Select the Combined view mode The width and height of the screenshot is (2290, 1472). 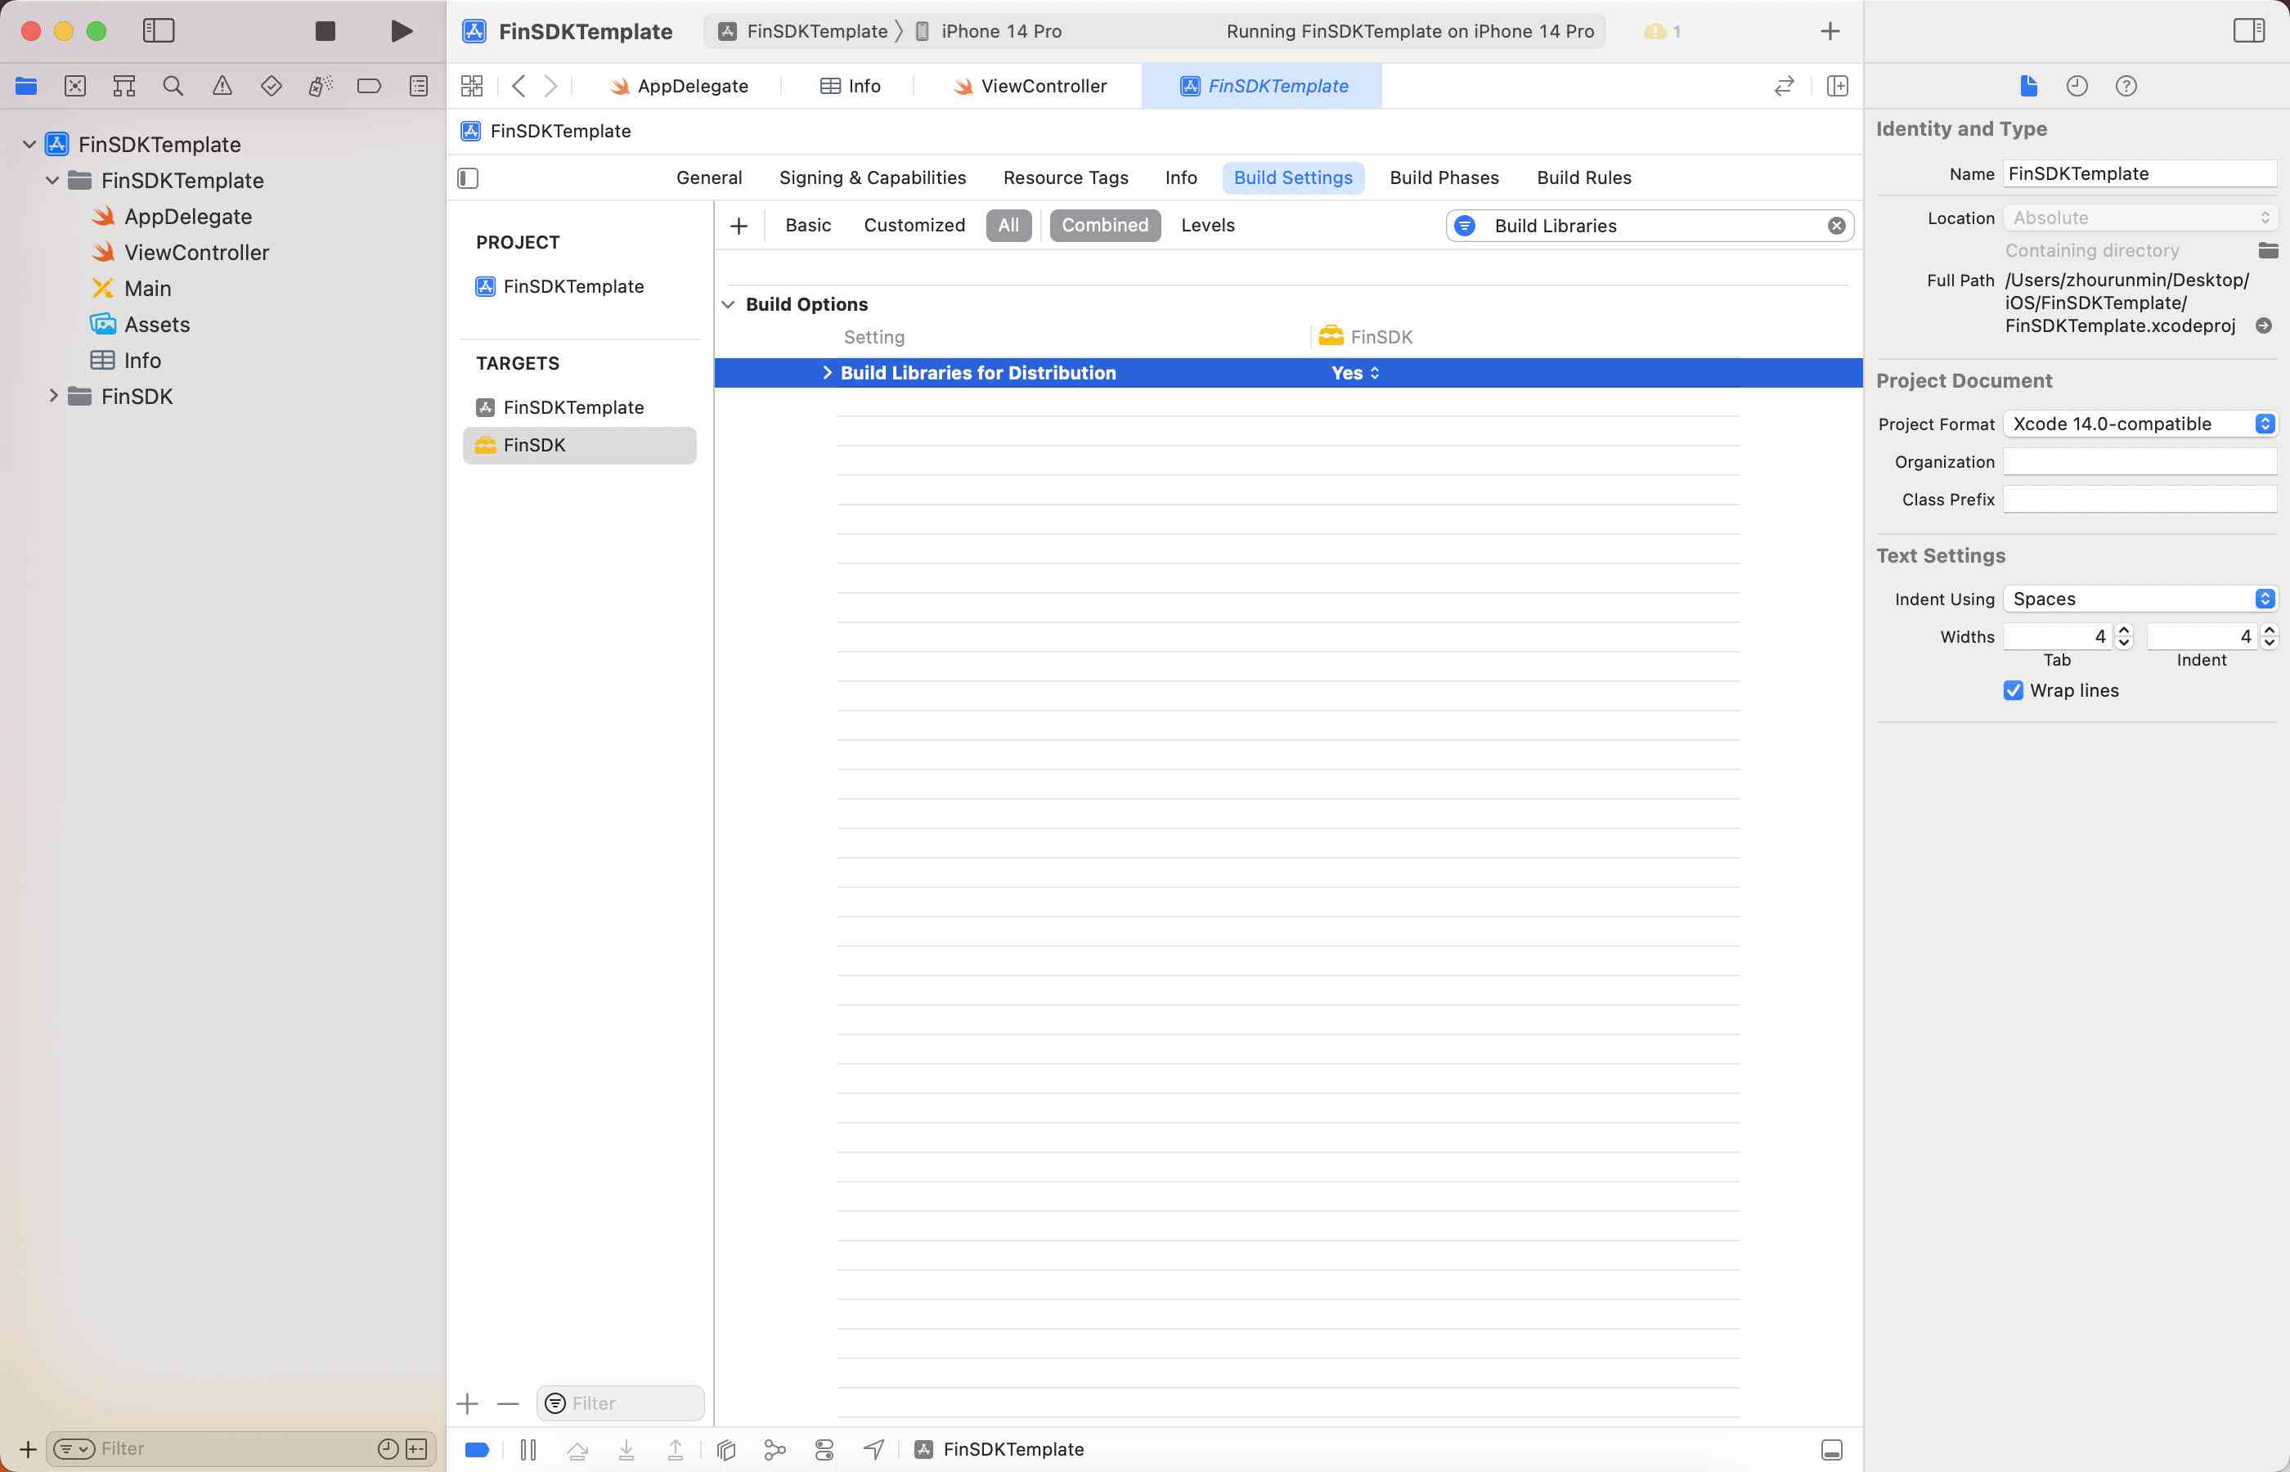[x=1105, y=226]
